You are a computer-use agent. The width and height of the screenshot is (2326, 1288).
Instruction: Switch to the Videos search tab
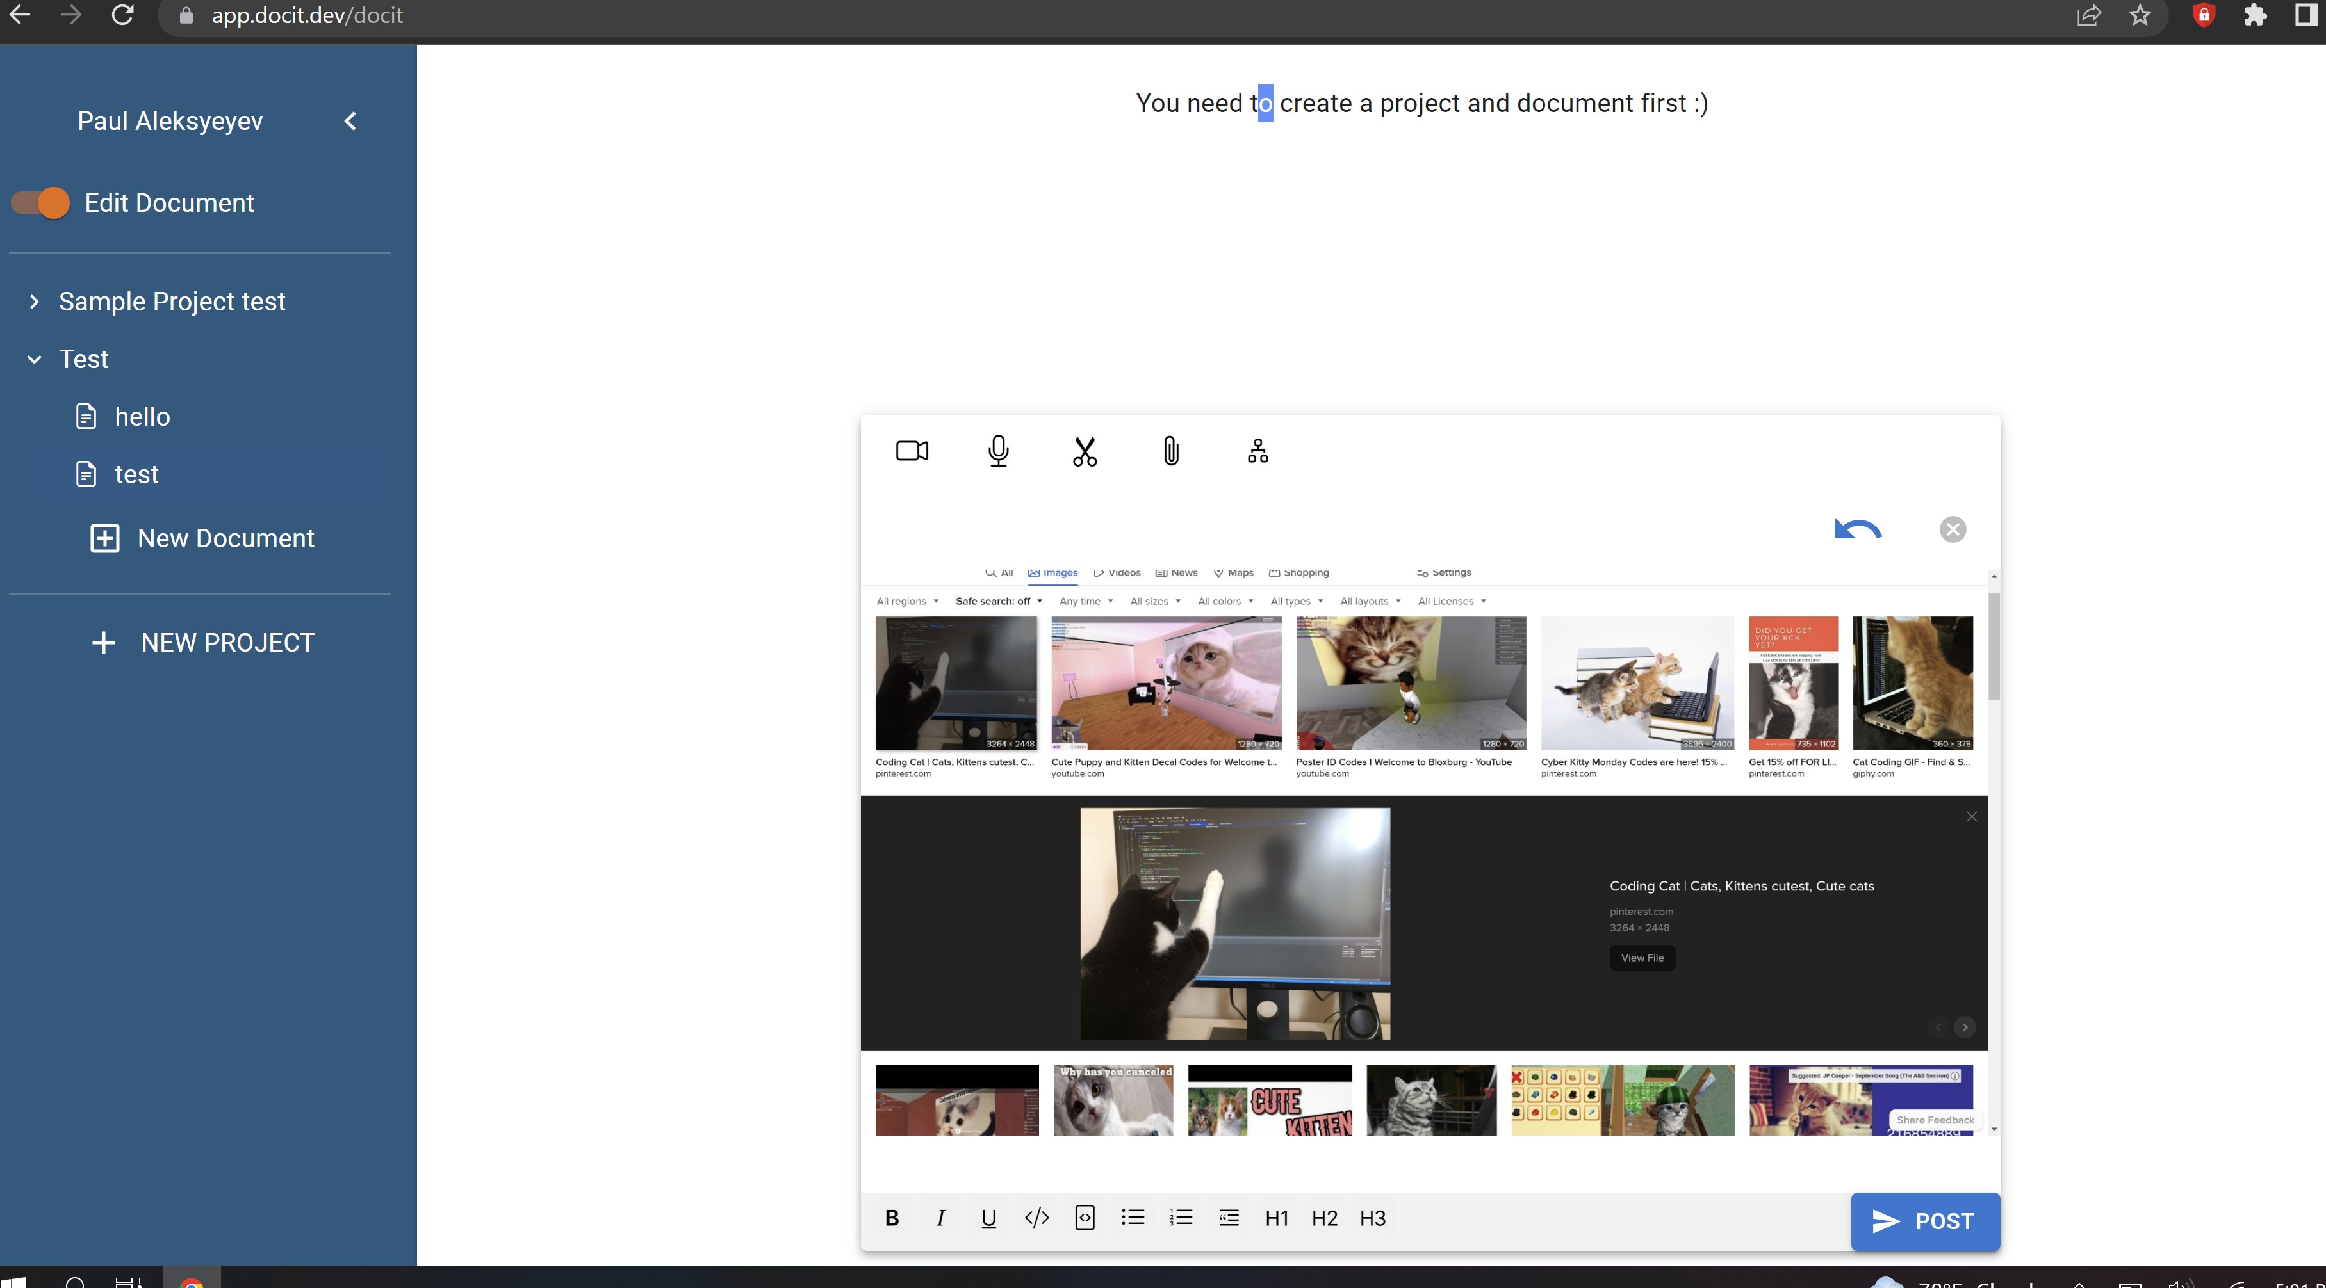[x=1117, y=572]
